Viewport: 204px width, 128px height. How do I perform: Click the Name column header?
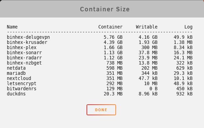coord(12,27)
